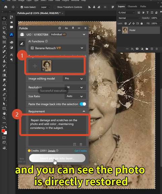Expand the UID account chevron
Viewport: 162px width, 194px height.
pyautogui.click(x=84, y=34)
